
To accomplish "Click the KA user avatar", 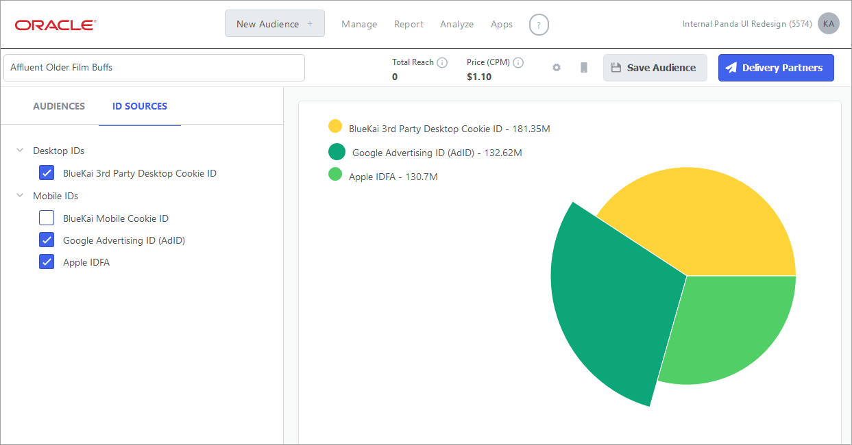I will [829, 23].
